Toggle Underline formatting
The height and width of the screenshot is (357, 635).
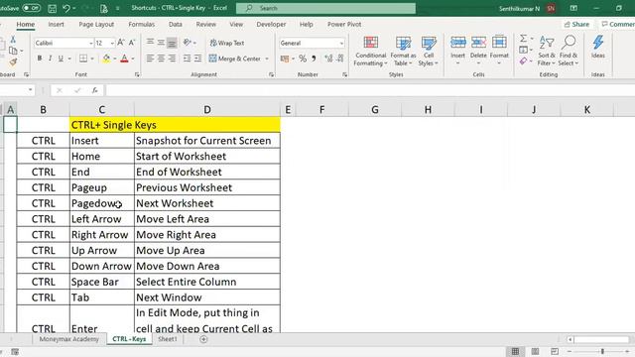[x=61, y=59]
